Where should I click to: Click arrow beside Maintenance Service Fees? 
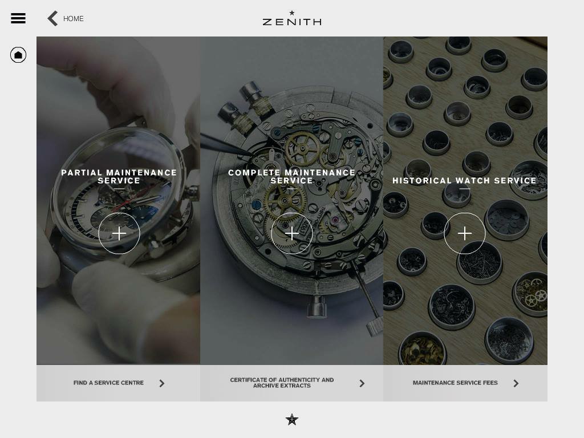516,383
